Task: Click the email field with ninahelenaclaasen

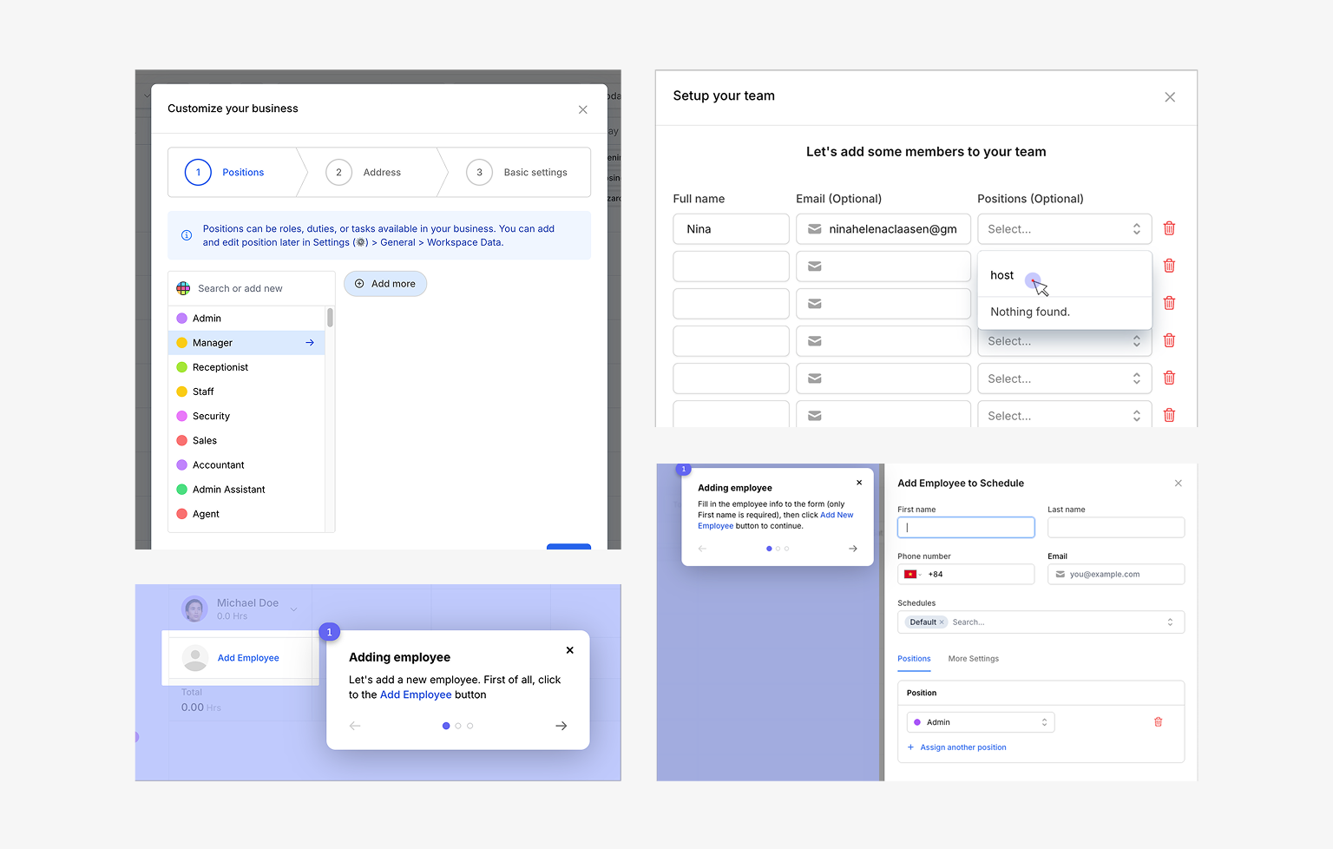Action: 883,229
